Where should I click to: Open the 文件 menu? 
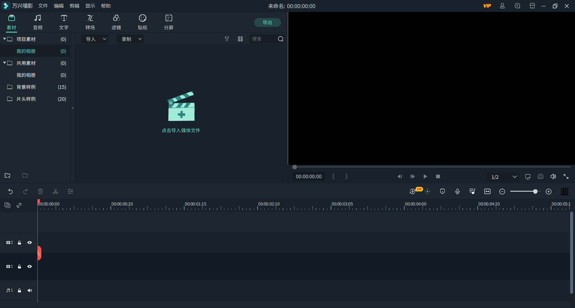point(43,6)
